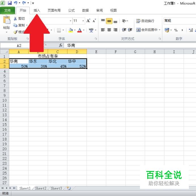Toggle Center horizontal text alignment
Image resolution: width=196 pixels, height=196 pixels.
coord(109,30)
